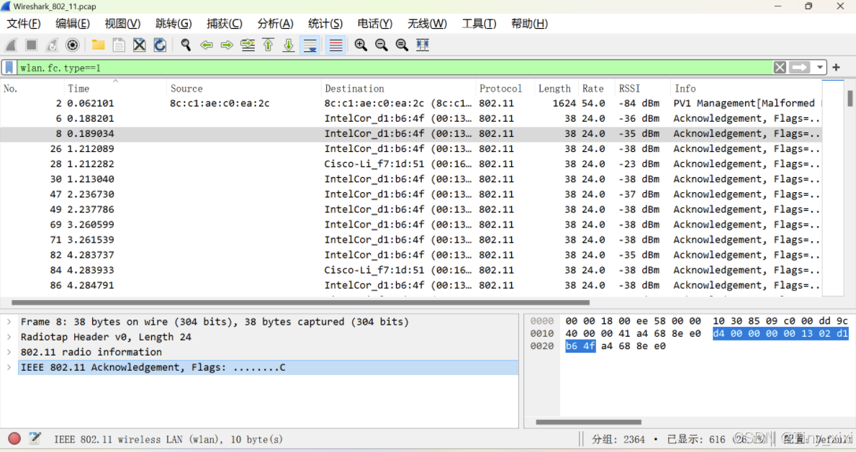Open the 文件(F) menu
This screenshot has height=452, width=856.
[x=24, y=24]
